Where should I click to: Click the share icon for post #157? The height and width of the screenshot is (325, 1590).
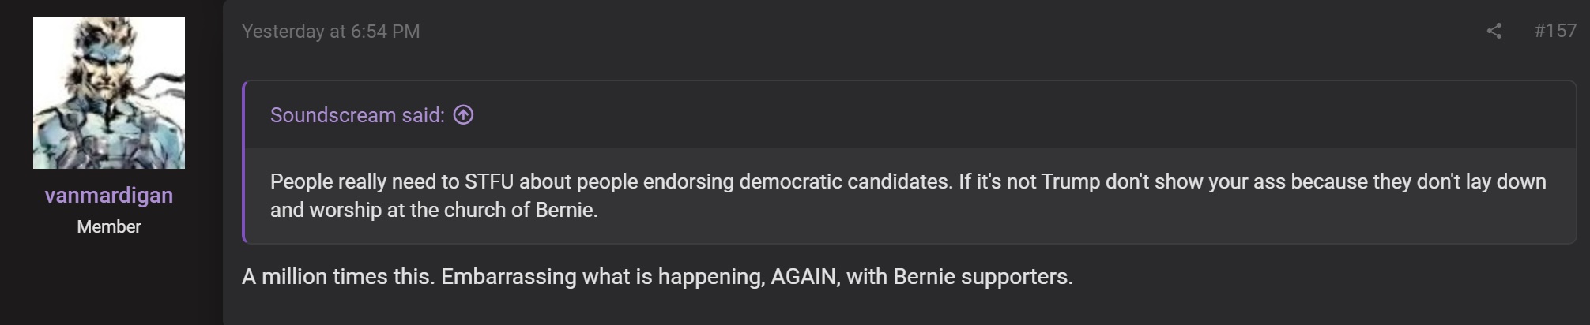(1494, 31)
